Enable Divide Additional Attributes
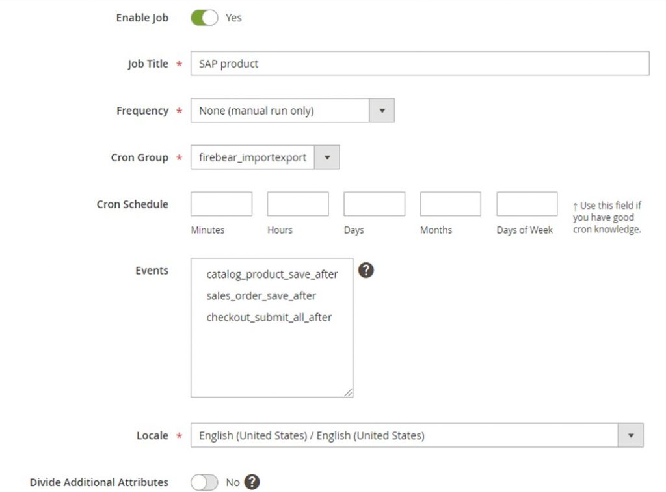The width and height of the screenshot is (666, 492). [x=204, y=482]
